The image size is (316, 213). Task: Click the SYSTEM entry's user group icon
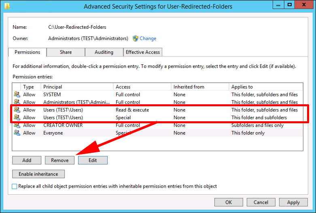click(x=17, y=94)
